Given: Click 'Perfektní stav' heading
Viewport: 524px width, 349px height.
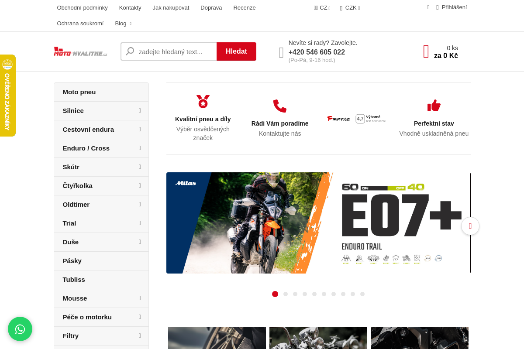Looking at the screenshot, I should [x=434, y=123].
